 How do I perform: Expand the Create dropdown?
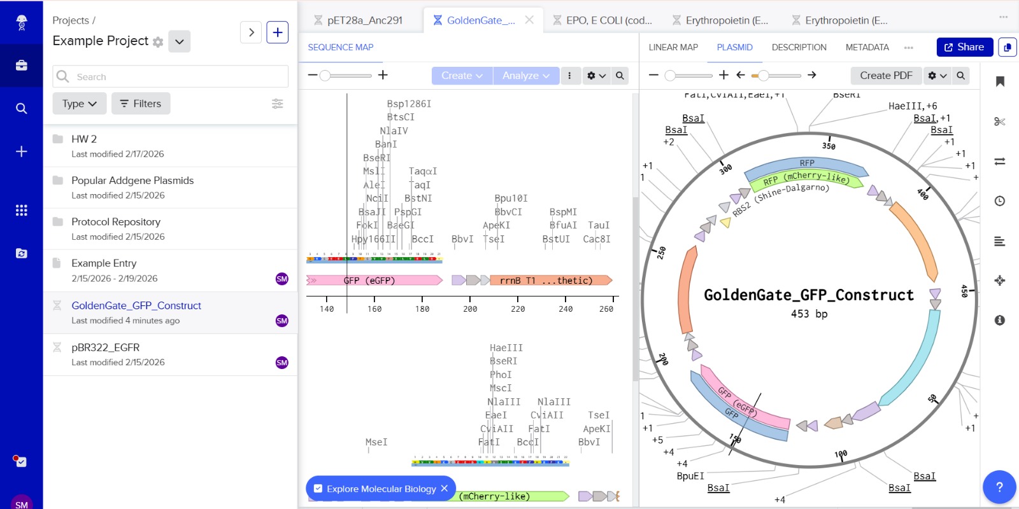(462, 76)
